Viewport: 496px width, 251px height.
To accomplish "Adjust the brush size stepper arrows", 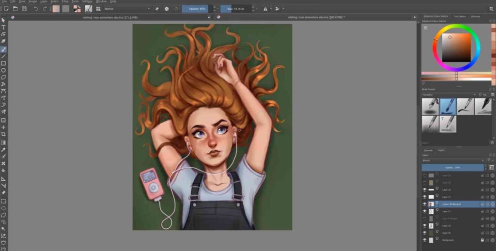I will pyautogui.click(x=253, y=9).
